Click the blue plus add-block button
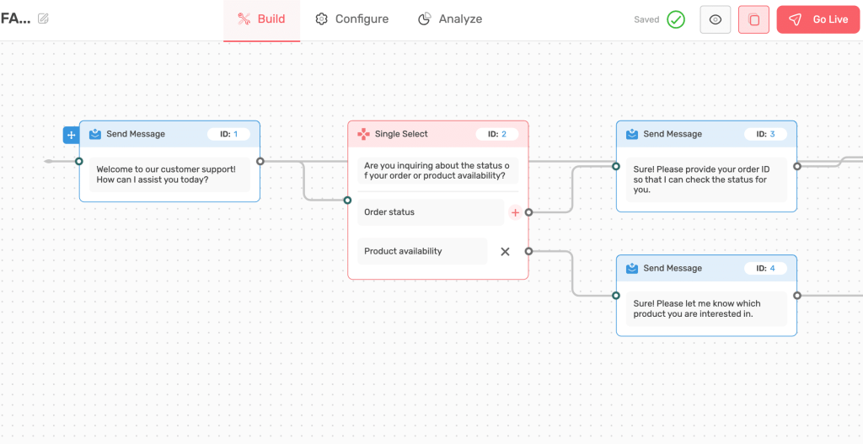863x444 pixels. pyautogui.click(x=71, y=134)
